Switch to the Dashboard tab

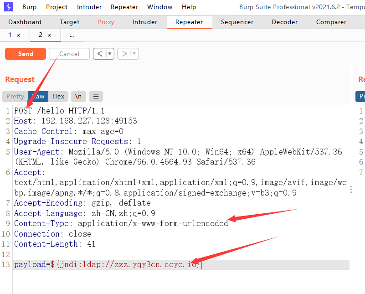(x=25, y=22)
